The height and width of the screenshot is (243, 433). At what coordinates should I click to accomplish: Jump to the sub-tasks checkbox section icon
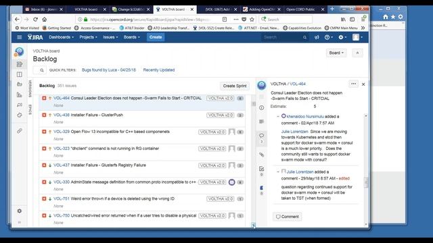(262, 169)
